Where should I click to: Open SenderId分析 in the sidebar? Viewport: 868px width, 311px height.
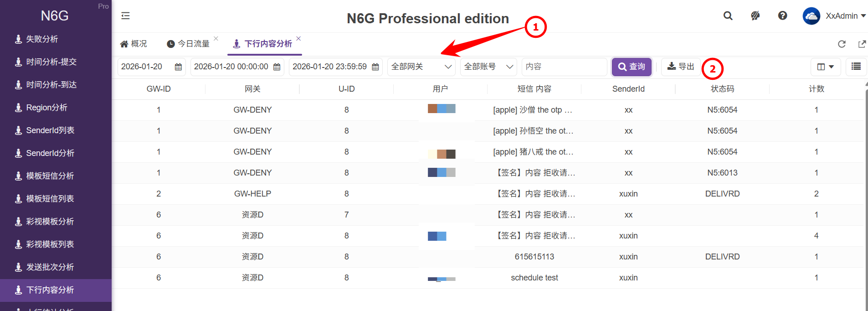coord(50,153)
